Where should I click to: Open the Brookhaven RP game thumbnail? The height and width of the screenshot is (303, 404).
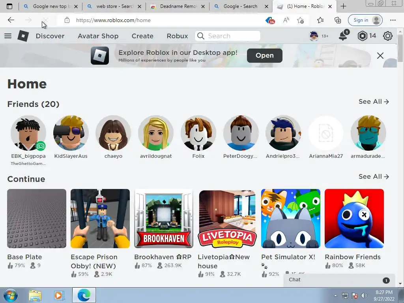pyautogui.click(x=164, y=219)
